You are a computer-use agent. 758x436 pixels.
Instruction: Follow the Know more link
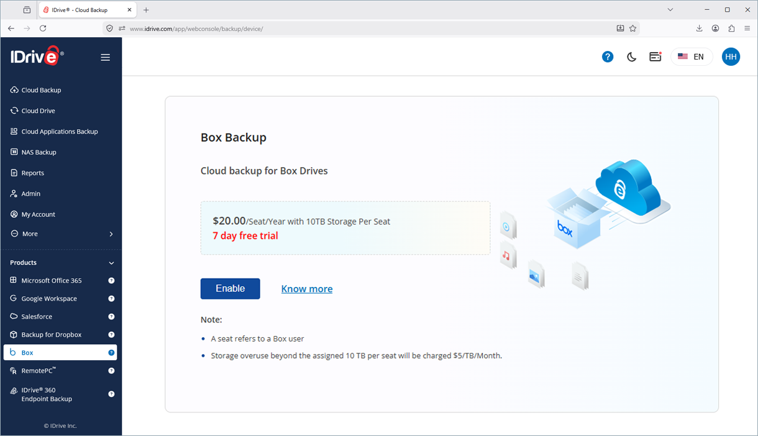tap(307, 289)
